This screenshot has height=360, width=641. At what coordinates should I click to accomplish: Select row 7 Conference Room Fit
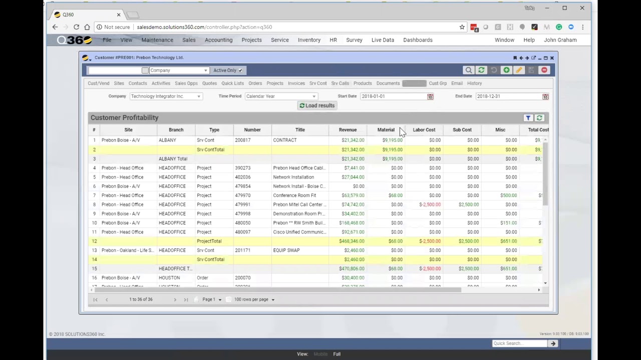pos(315,195)
